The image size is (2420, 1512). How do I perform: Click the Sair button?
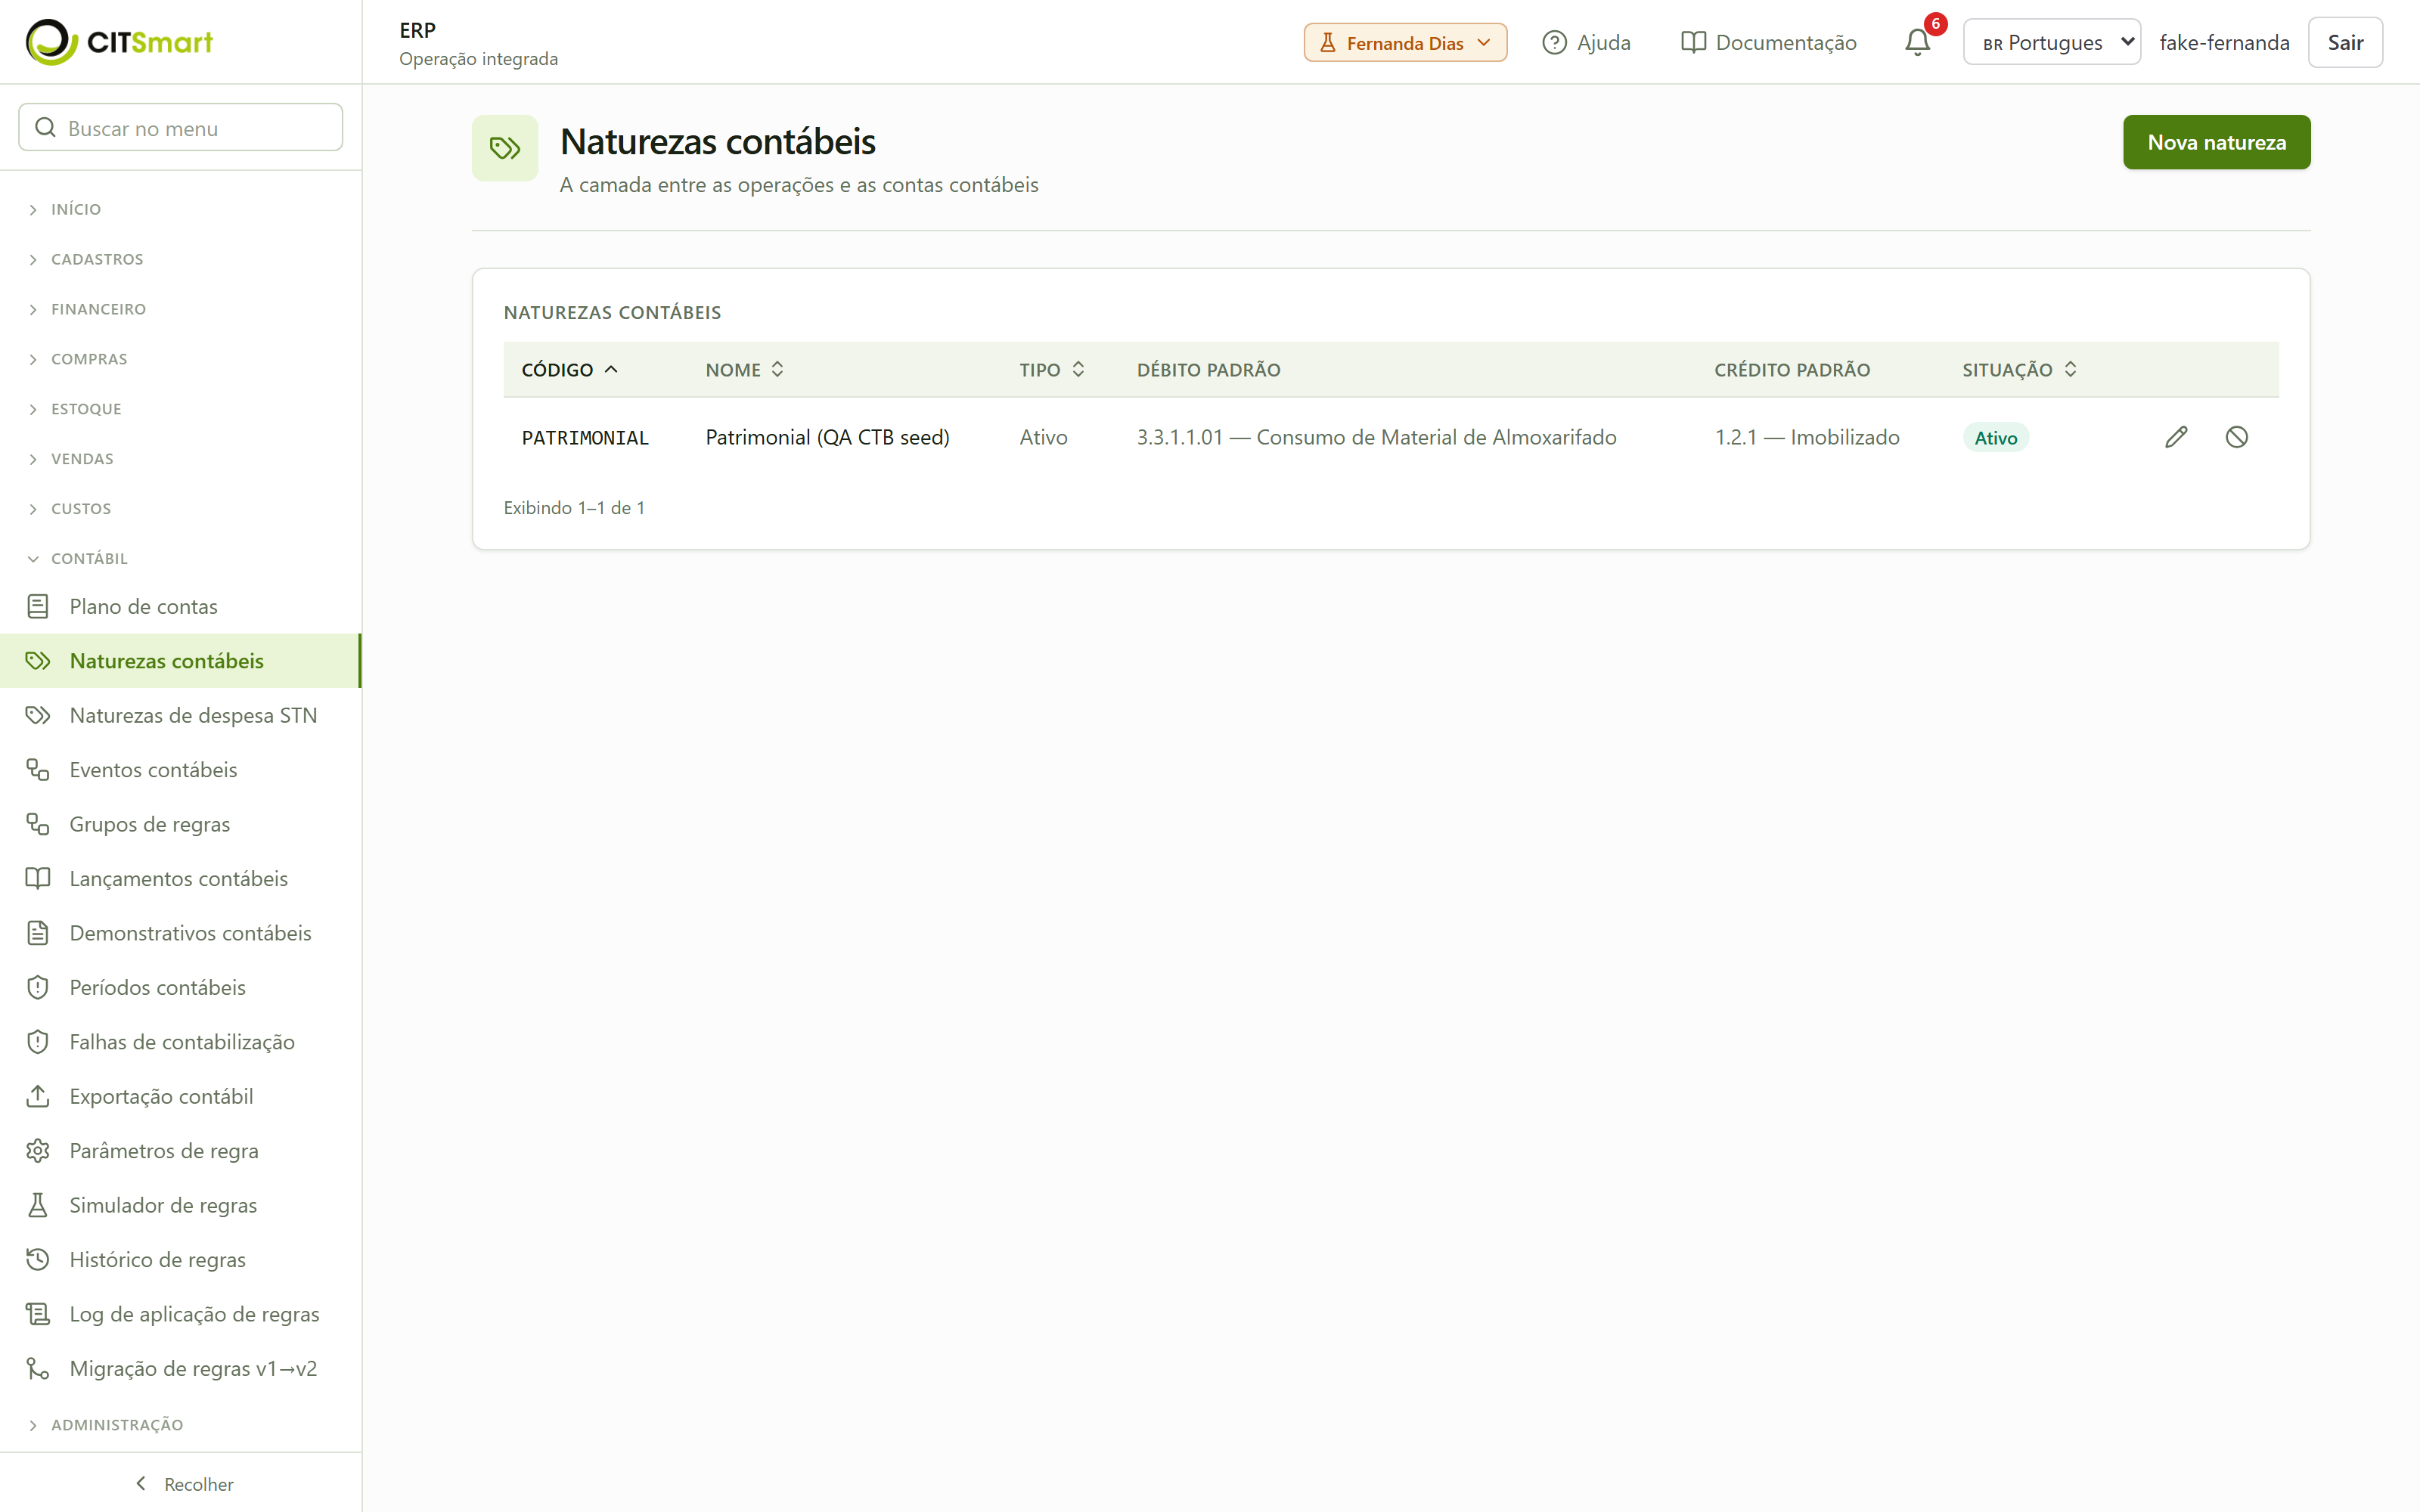[x=2345, y=42]
